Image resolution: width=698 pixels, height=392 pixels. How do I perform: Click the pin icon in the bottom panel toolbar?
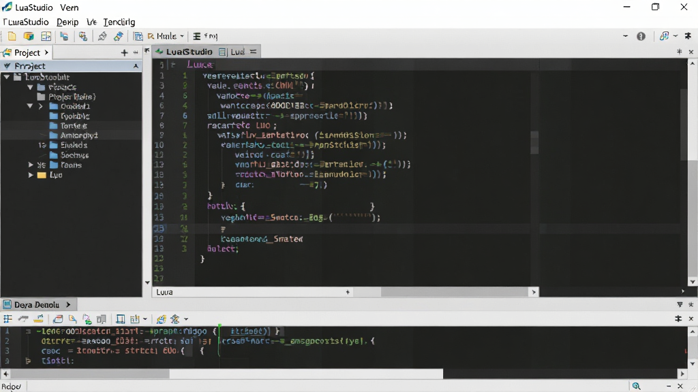click(x=678, y=318)
